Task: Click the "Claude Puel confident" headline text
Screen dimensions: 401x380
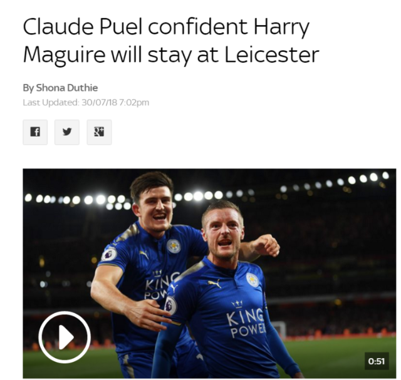Action: tap(135, 28)
